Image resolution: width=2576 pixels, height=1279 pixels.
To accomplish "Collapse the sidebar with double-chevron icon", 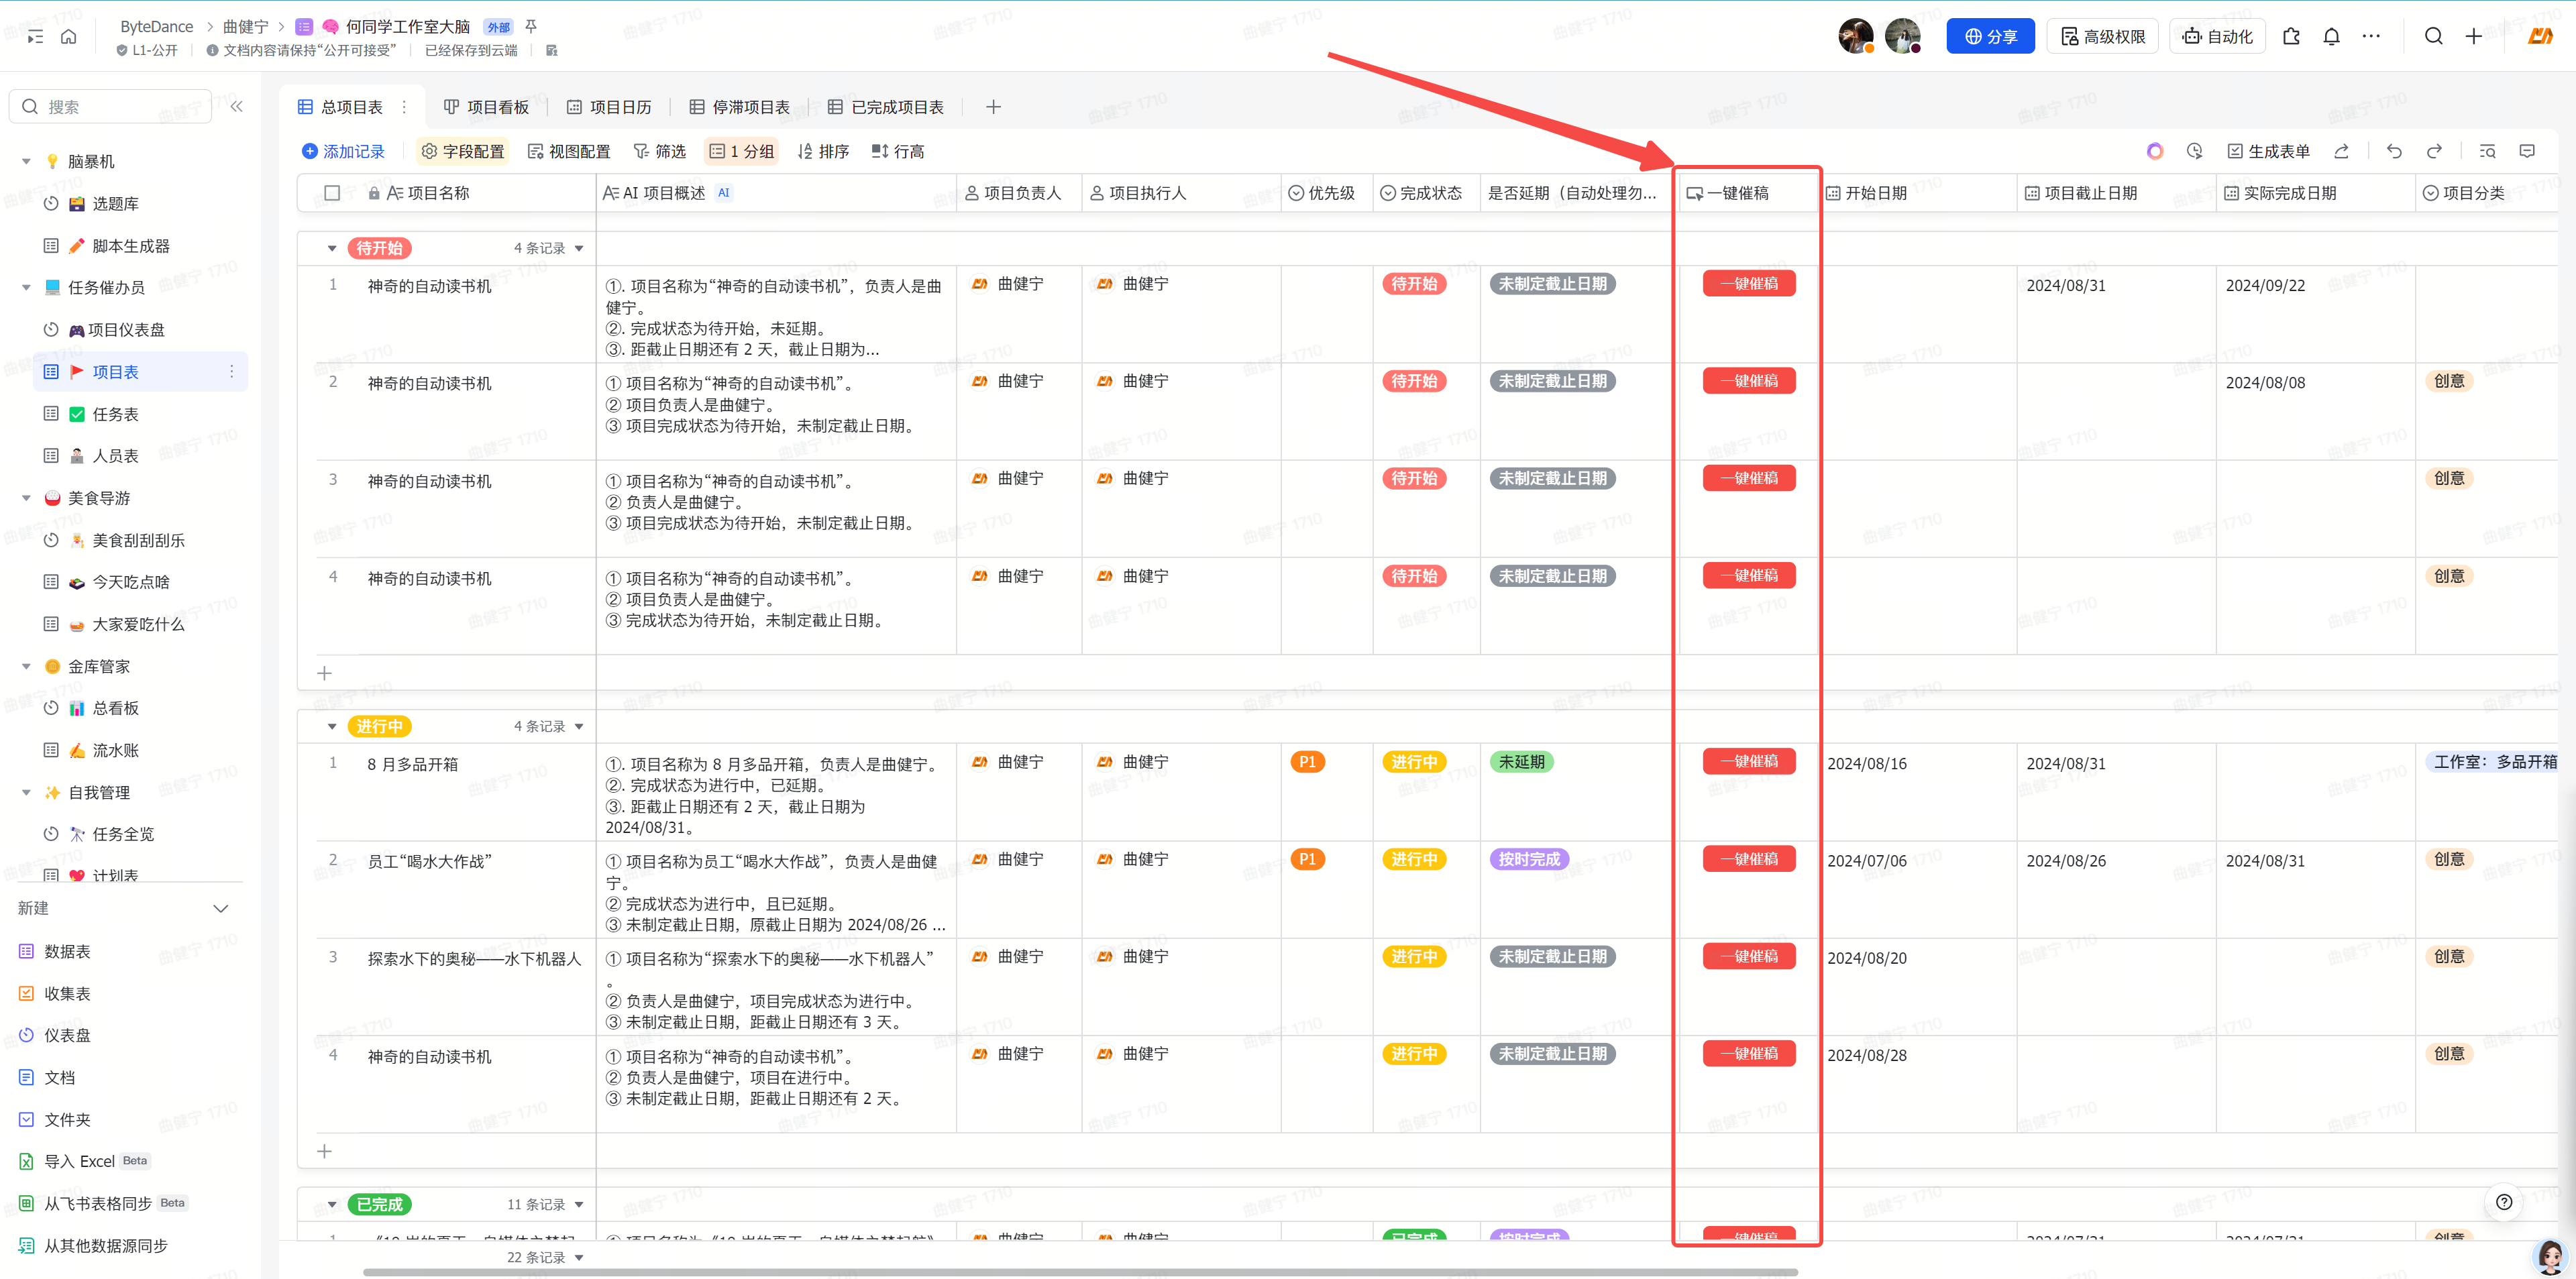I will [x=237, y=107].
